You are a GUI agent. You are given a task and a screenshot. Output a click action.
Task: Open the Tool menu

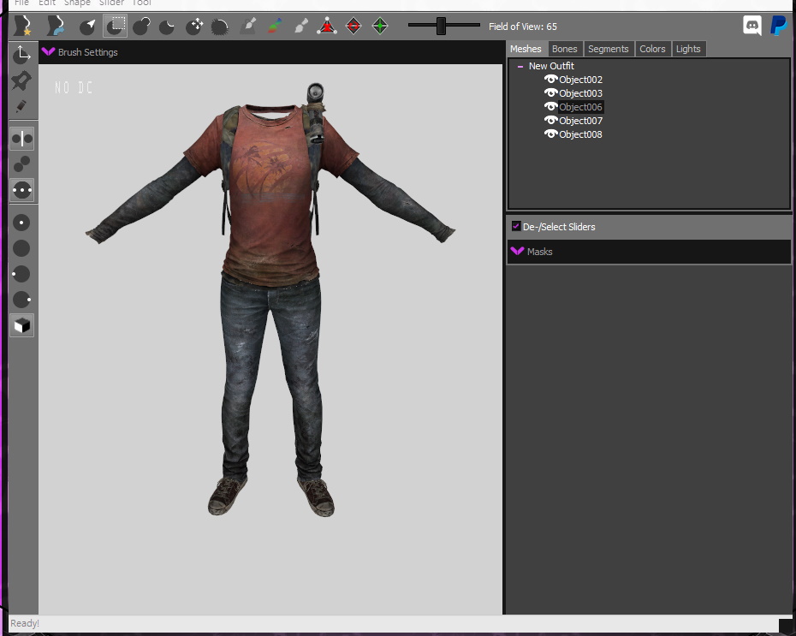tap(141, 3)
